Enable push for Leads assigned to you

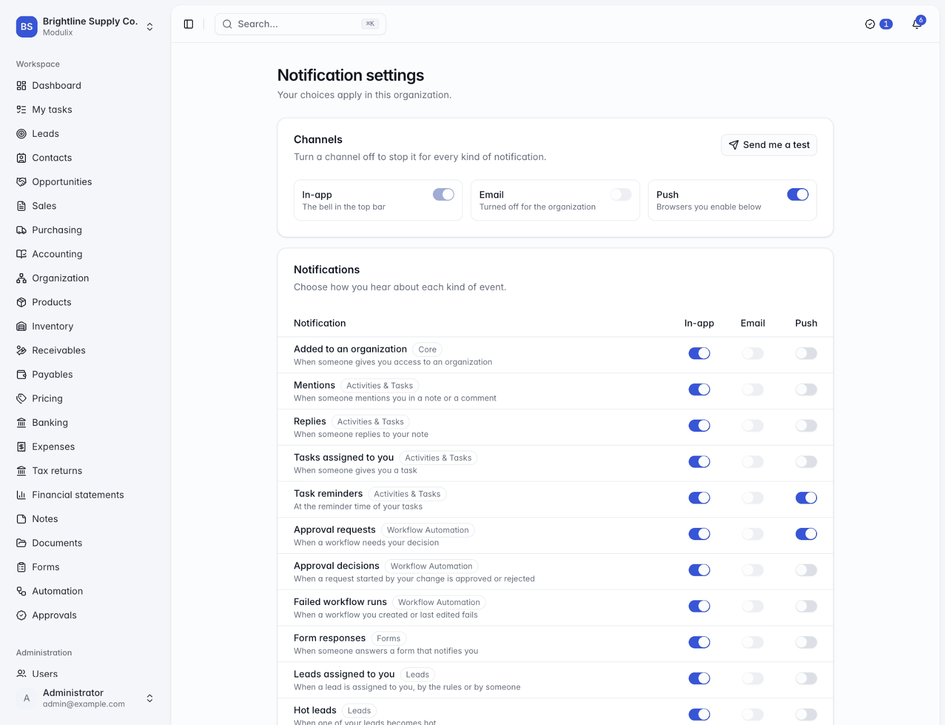click(806, 678)
